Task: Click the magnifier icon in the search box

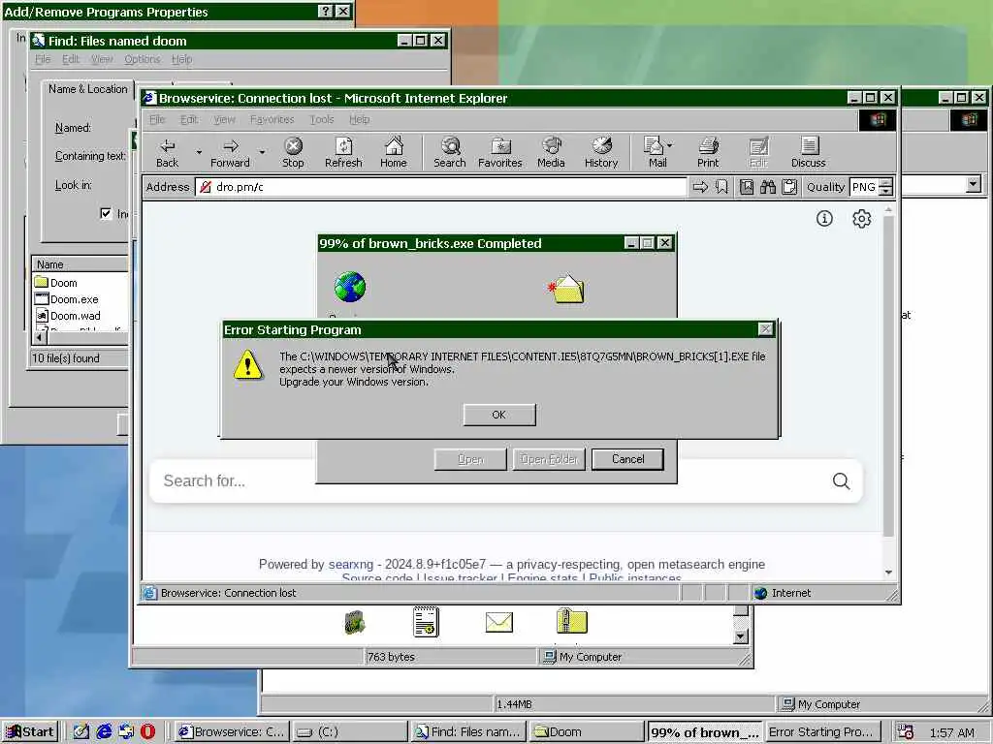Action: point(841,481)
